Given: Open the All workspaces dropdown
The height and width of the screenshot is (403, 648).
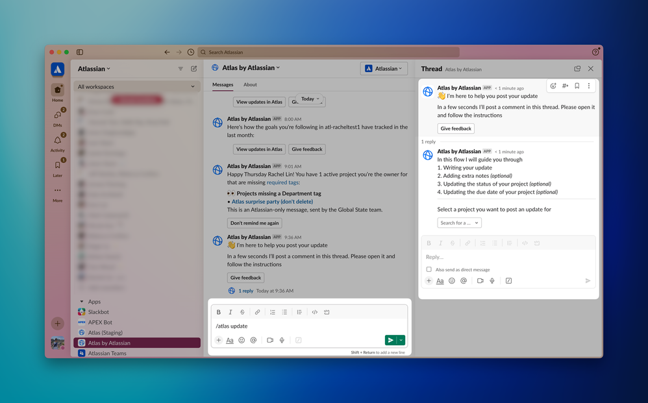Looking at the screenshot, I should point(137,87).
